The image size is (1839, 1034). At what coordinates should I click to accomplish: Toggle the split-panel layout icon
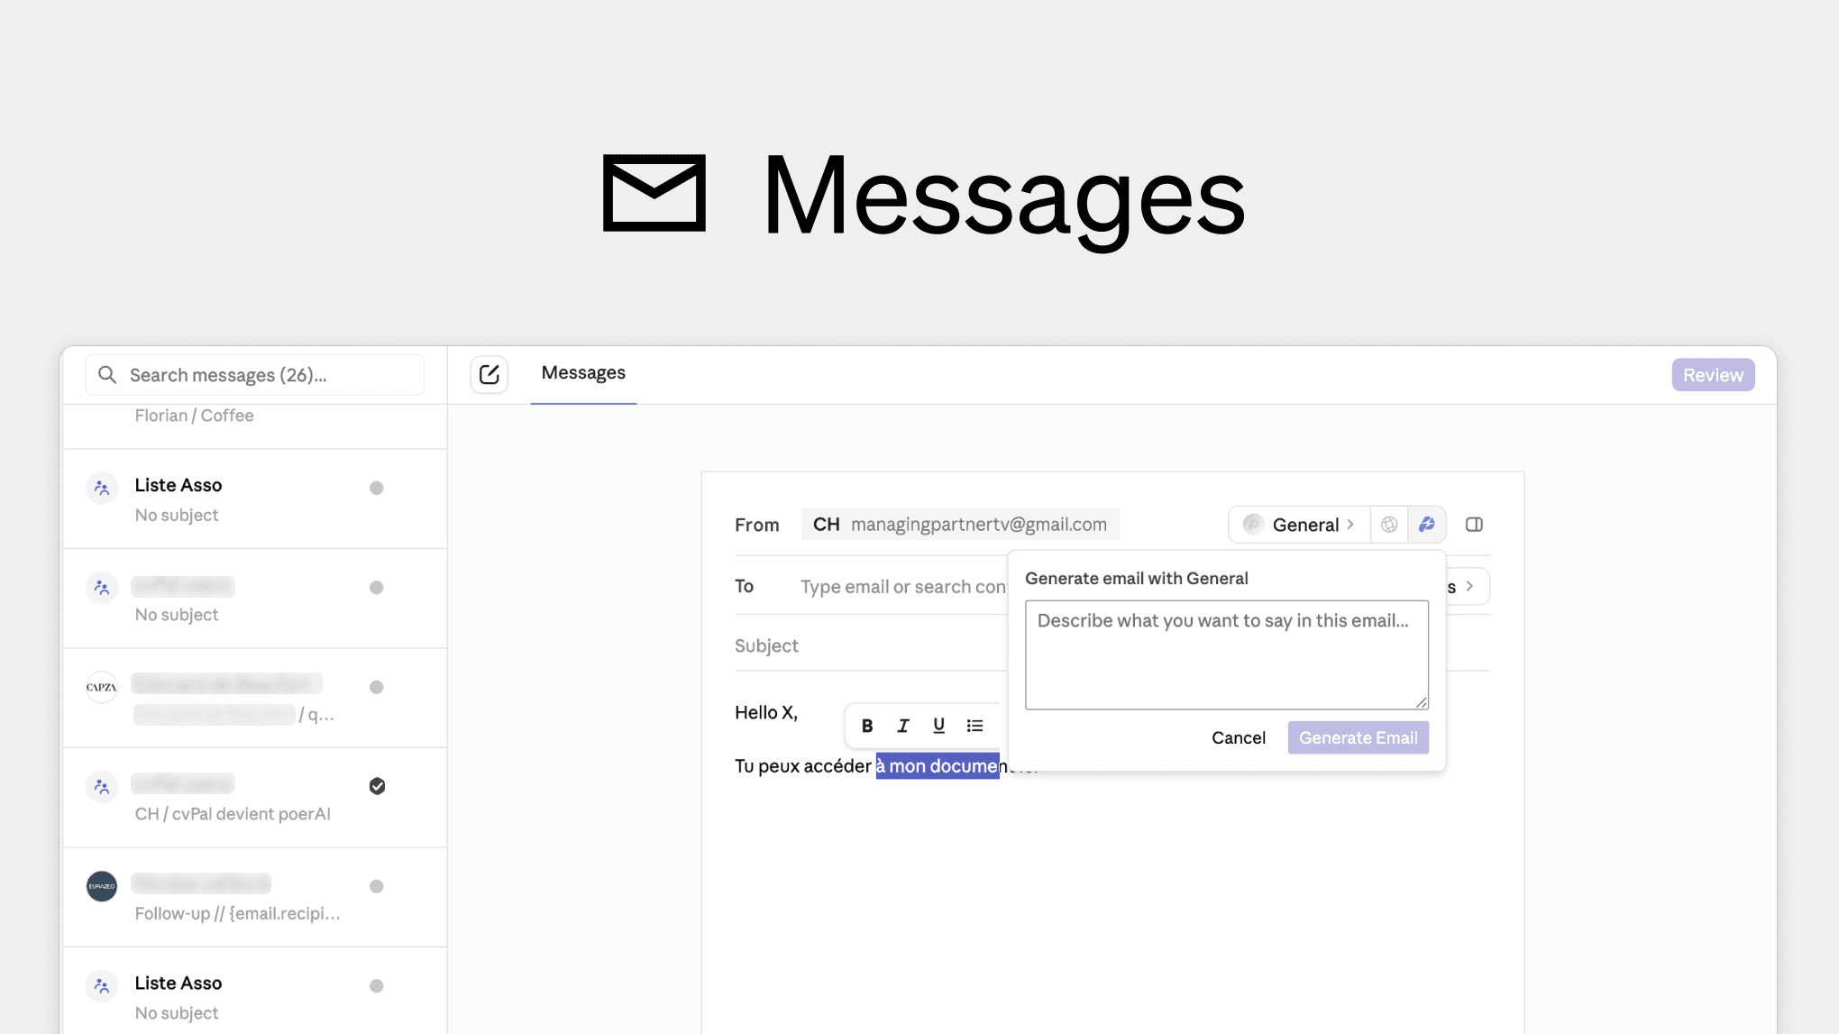click(1474, 524)
